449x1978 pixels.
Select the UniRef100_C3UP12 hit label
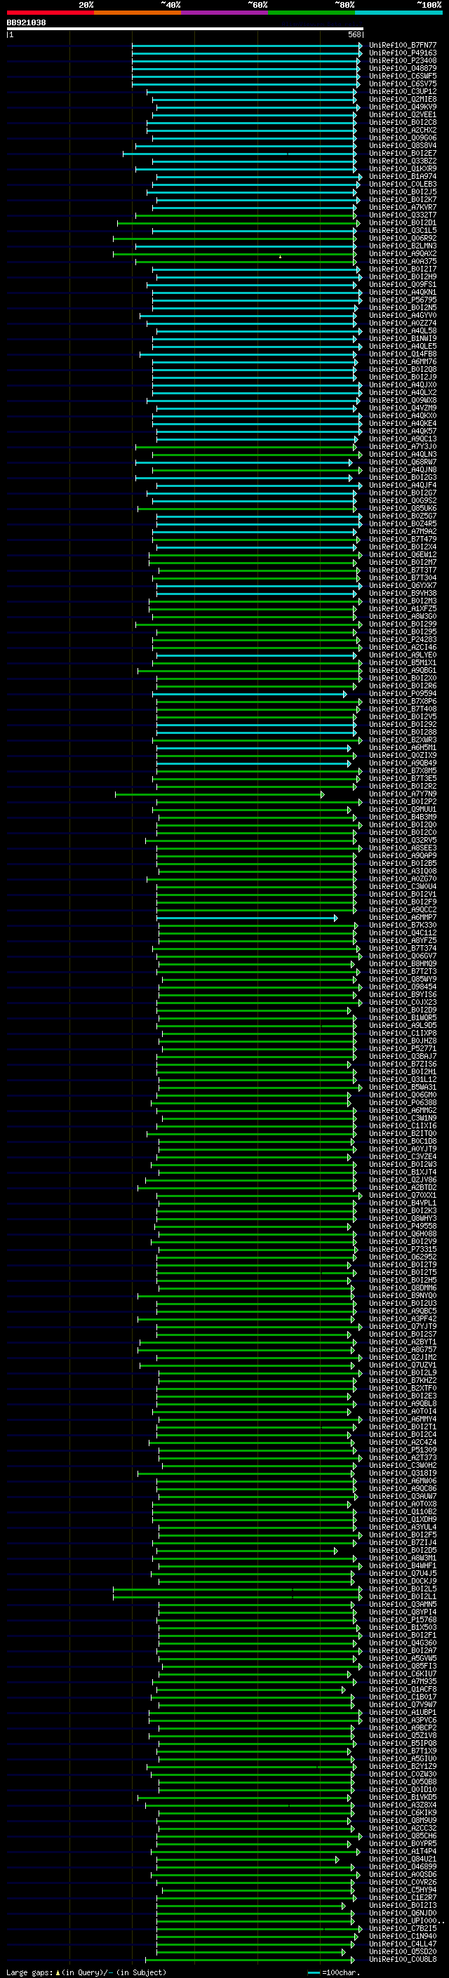point(403,91)
